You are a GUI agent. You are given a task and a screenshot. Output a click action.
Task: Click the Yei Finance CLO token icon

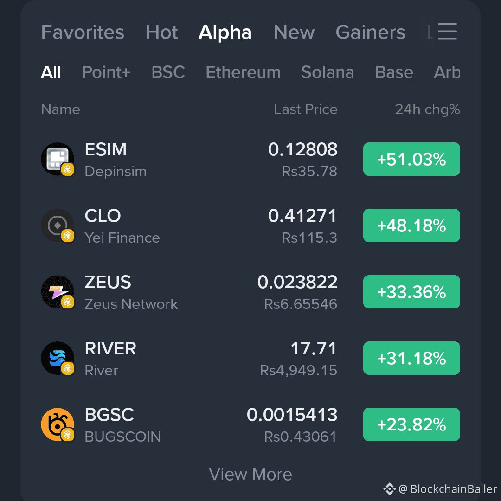(x=58, y=225)
